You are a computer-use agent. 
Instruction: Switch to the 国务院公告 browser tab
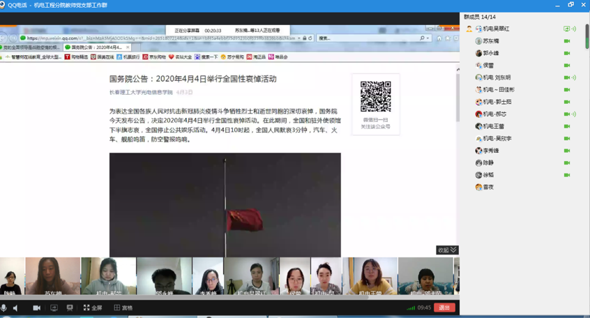pyautogui.click(x=96, y=47)
